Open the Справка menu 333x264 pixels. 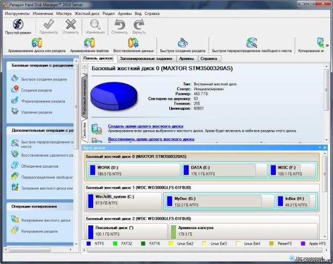(152, 13)
